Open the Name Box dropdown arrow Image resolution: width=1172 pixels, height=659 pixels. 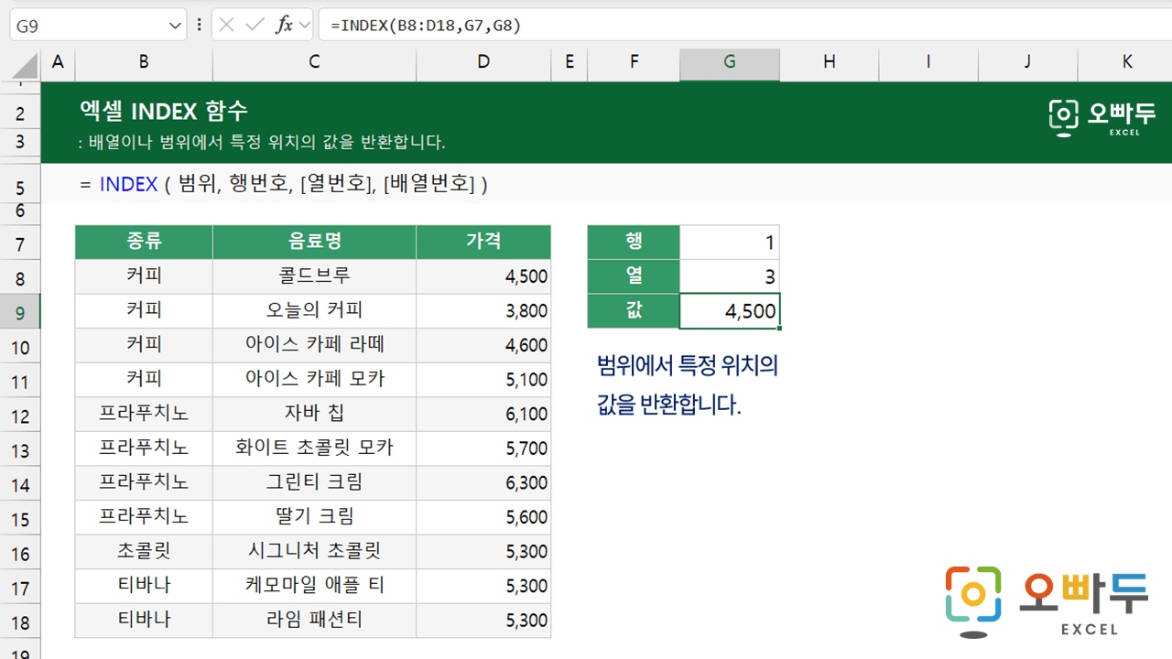(176, 26)
